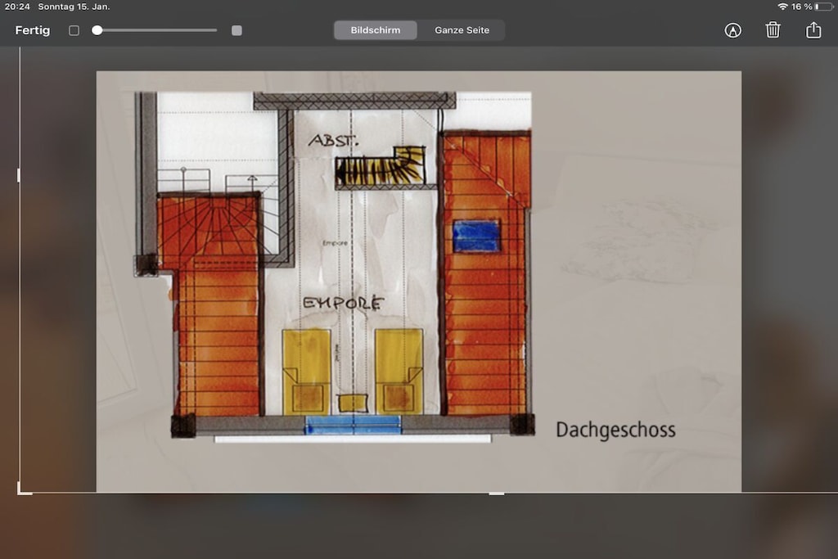Screen dimensions: 838x559
Task: Click the handwritten EMPORE label
Action: click(x=343, y=303)
